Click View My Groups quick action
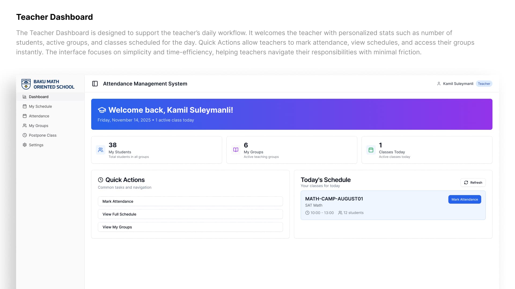The width and height of the screenshot is (515, 289). tap(190, 227)
